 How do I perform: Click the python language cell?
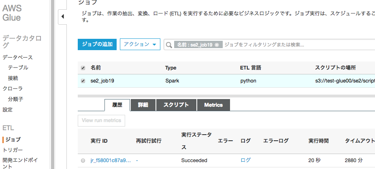(x=248, y=81)
